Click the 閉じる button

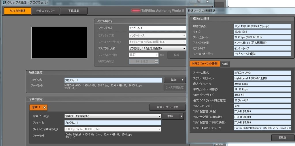coord(283,138)
